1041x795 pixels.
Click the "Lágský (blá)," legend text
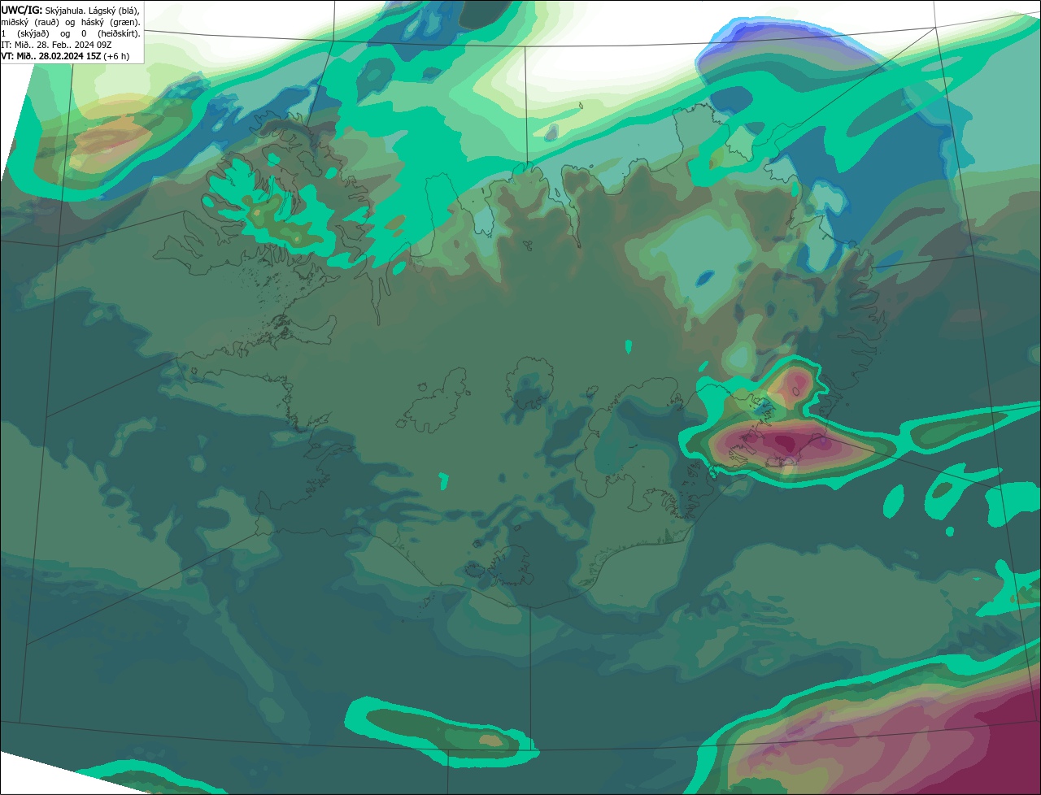(114, 11)
